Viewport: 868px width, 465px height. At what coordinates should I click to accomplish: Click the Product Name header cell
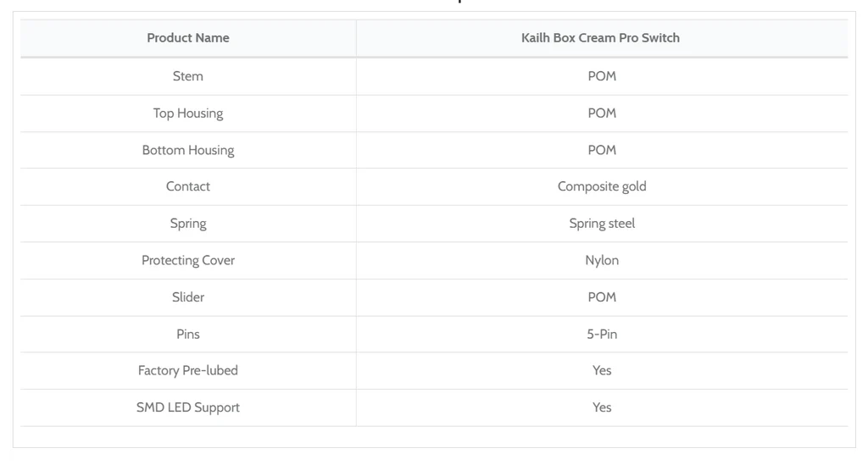[188, 38]
